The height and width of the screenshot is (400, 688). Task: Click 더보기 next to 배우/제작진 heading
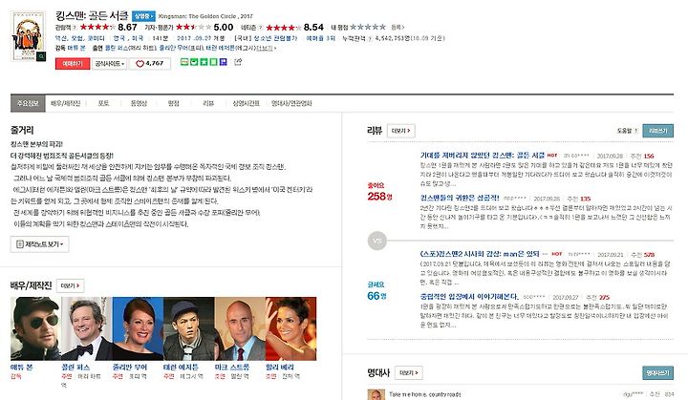click(x=70, y=286)
